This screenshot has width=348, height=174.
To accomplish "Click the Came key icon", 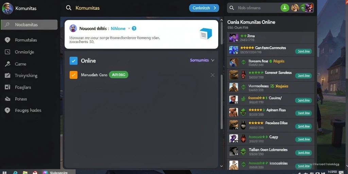I will 7,64.
